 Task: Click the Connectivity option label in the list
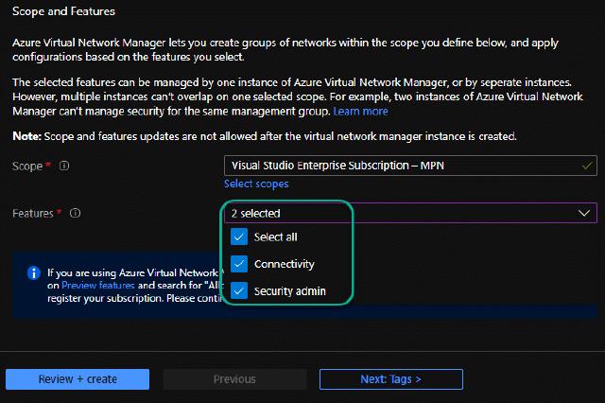pos(284,264)
